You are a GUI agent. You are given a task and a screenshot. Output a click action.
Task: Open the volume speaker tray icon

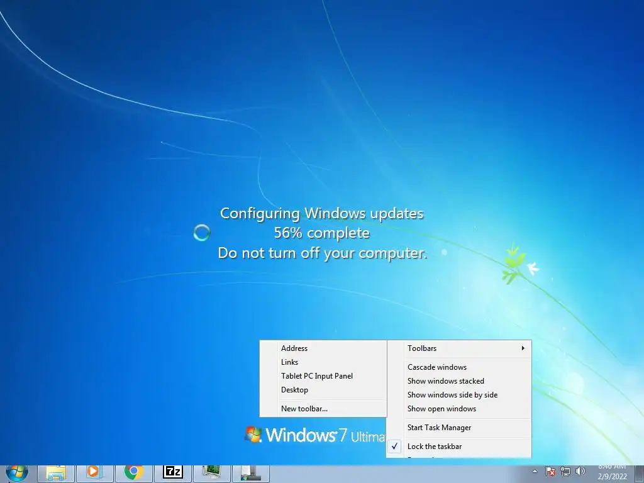coord(580,472)
